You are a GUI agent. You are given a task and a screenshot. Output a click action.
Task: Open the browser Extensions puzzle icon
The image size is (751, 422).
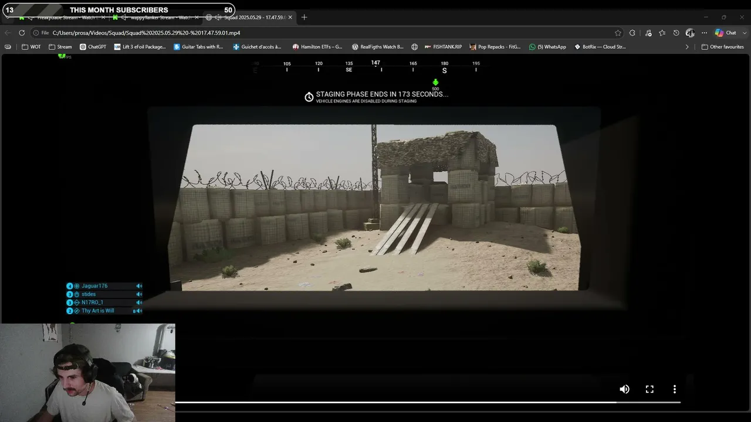point(632,33)
